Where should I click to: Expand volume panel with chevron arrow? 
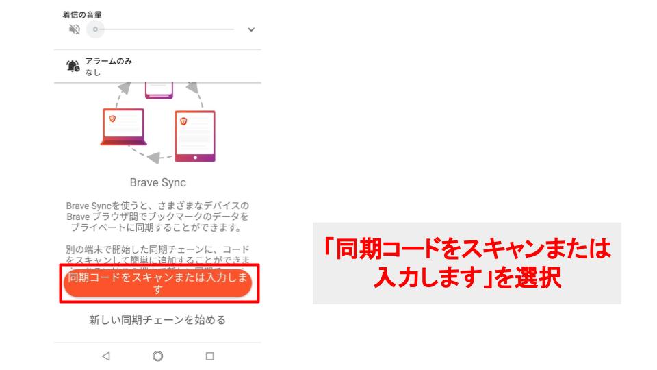251,29
